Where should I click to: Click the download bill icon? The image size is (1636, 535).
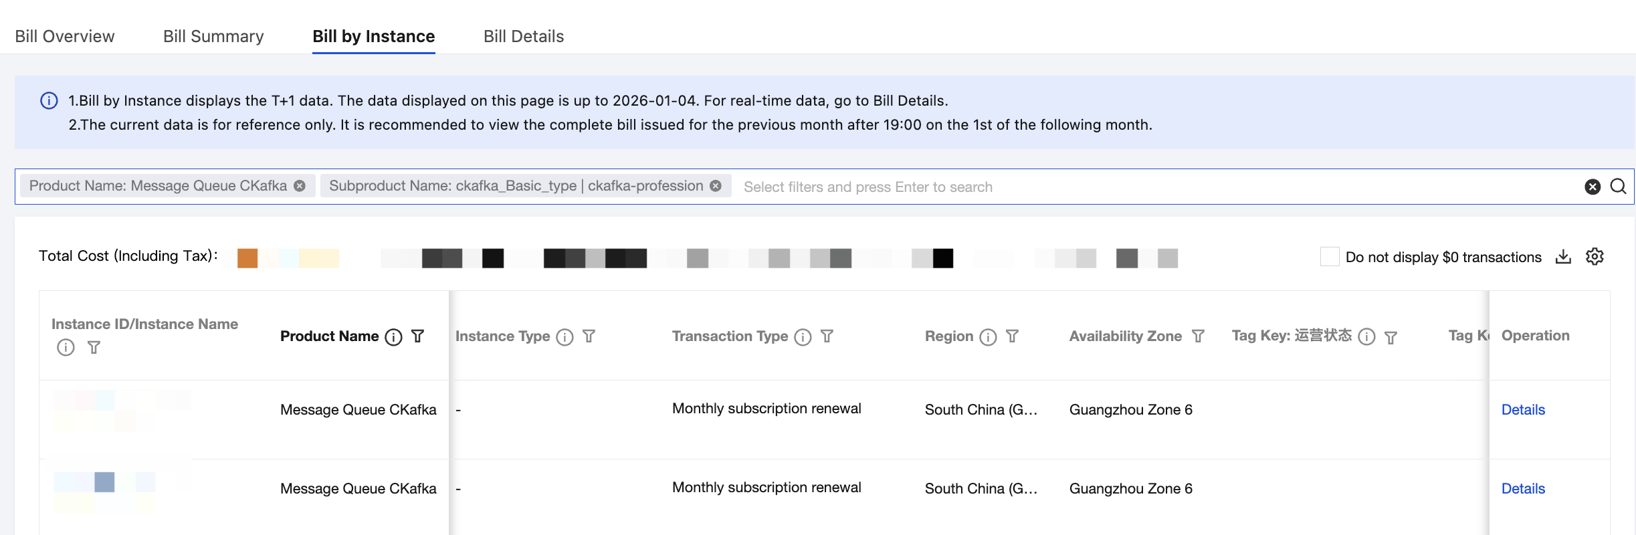pos(1563,257)
